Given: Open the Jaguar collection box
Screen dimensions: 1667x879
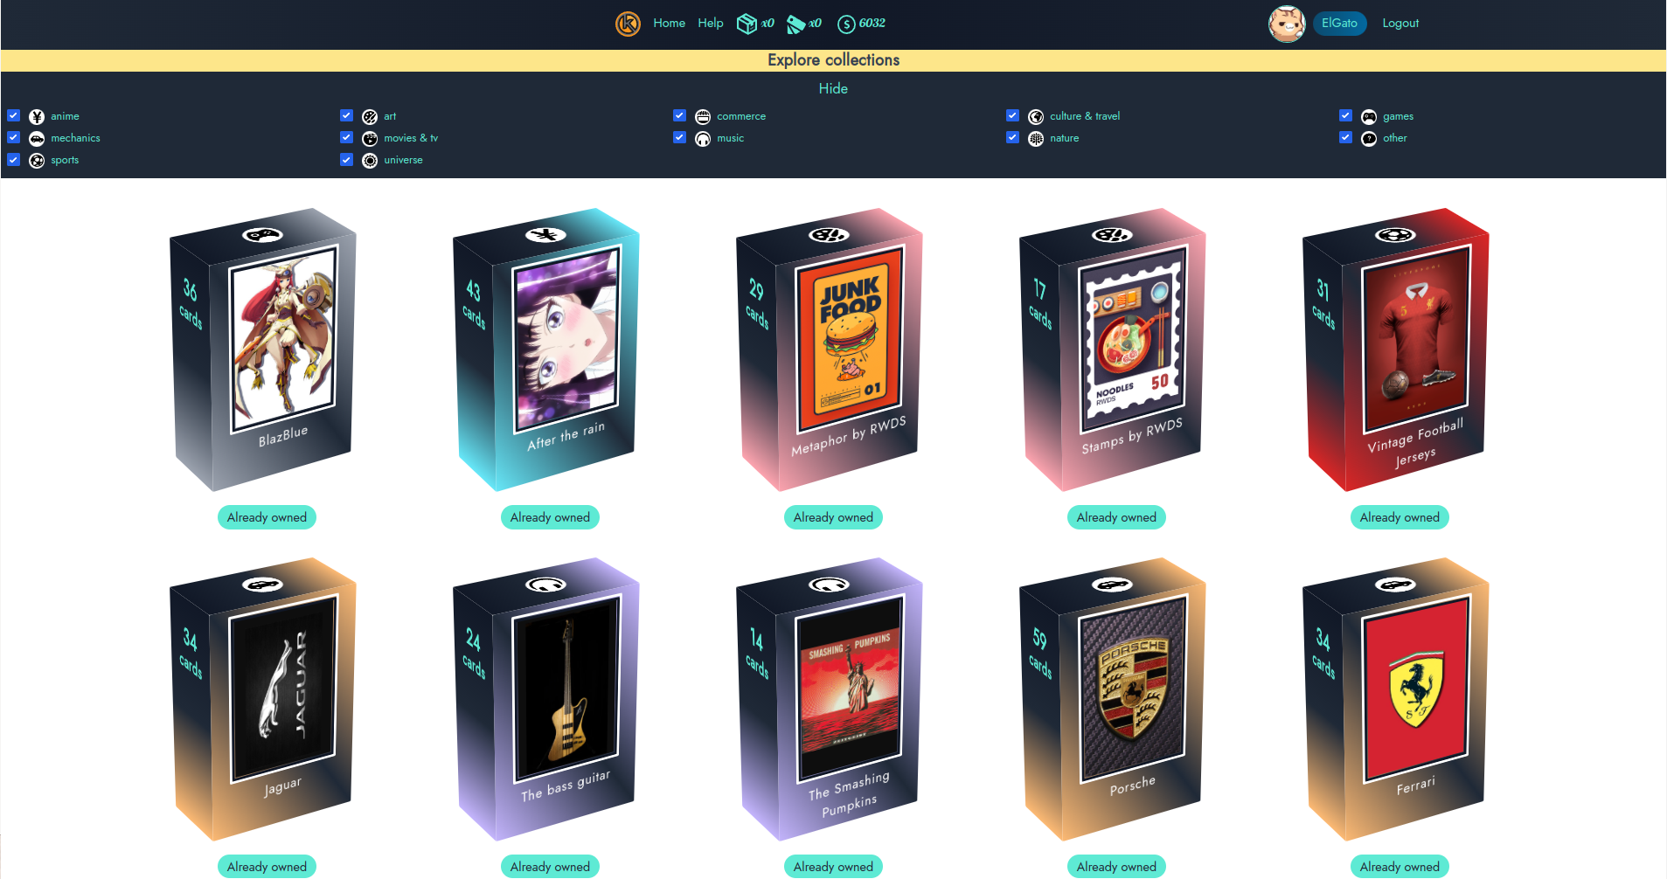Looking at the screenshot, I should click(x=263, y=699).
